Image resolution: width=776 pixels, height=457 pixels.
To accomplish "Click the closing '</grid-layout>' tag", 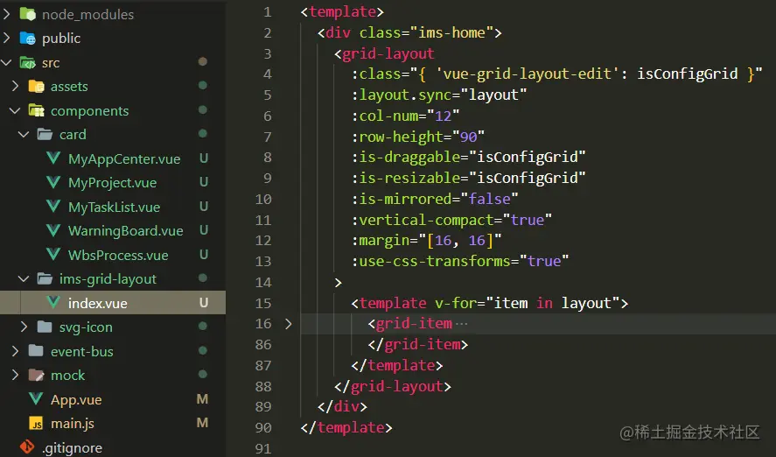I will point(393,386).
